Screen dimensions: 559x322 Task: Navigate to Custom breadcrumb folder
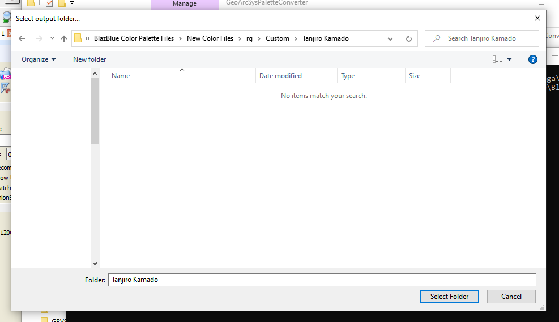click(278, 38)
